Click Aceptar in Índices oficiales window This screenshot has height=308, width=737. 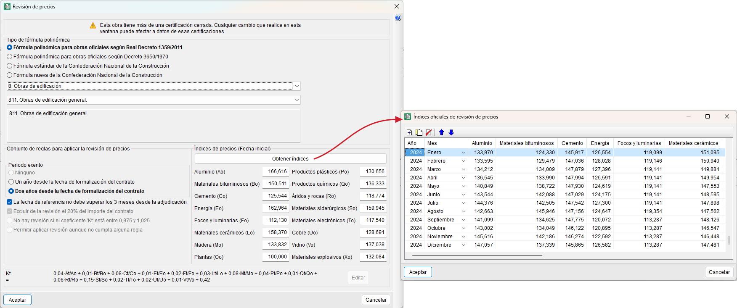(x=418, y=272)
